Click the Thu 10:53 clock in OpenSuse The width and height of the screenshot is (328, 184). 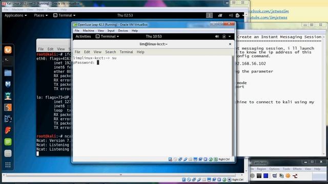[154, 36]
